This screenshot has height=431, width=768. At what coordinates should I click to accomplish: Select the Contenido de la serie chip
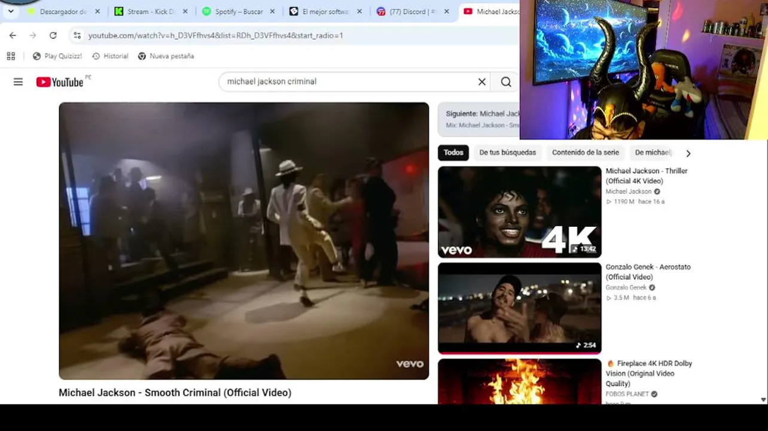[586, 153]
